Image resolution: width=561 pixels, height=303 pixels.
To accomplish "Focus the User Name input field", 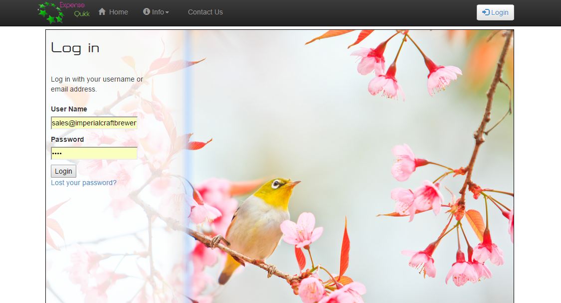I will (x=94, y=123).
